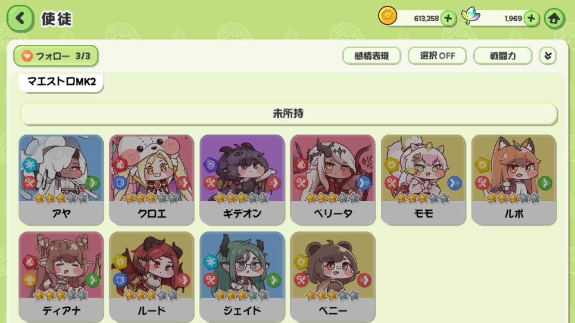
Task: Open ルポ fox character card
Action: (514, 180)
